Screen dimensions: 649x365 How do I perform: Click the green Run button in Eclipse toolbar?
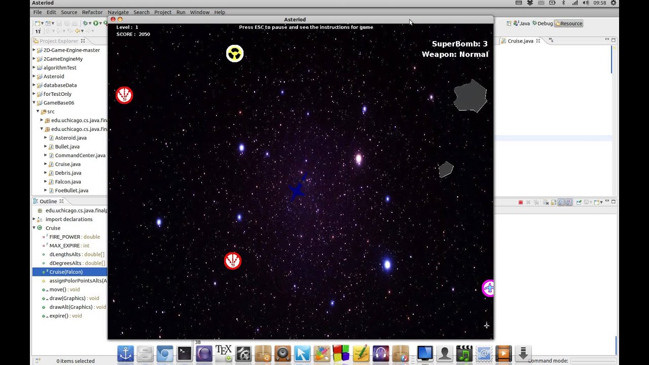[x=96, y=23]
